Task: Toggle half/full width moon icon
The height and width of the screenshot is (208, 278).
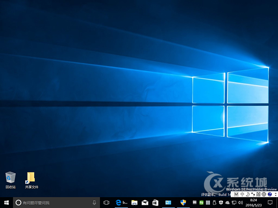Action: point(248,194)
